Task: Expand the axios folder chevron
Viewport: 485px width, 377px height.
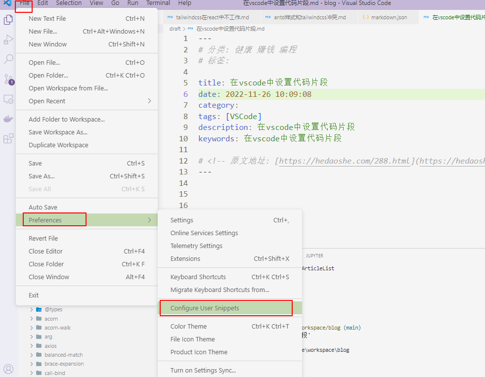Action: coord(32,346)
